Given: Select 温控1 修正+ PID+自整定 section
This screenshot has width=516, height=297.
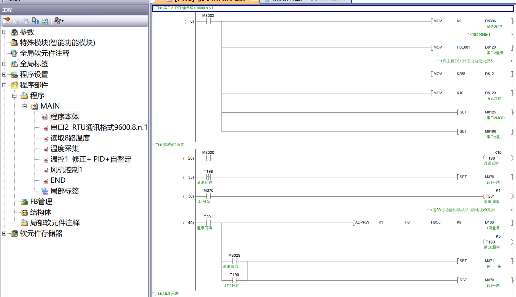Looking at the screenshot, I should 91,159.
